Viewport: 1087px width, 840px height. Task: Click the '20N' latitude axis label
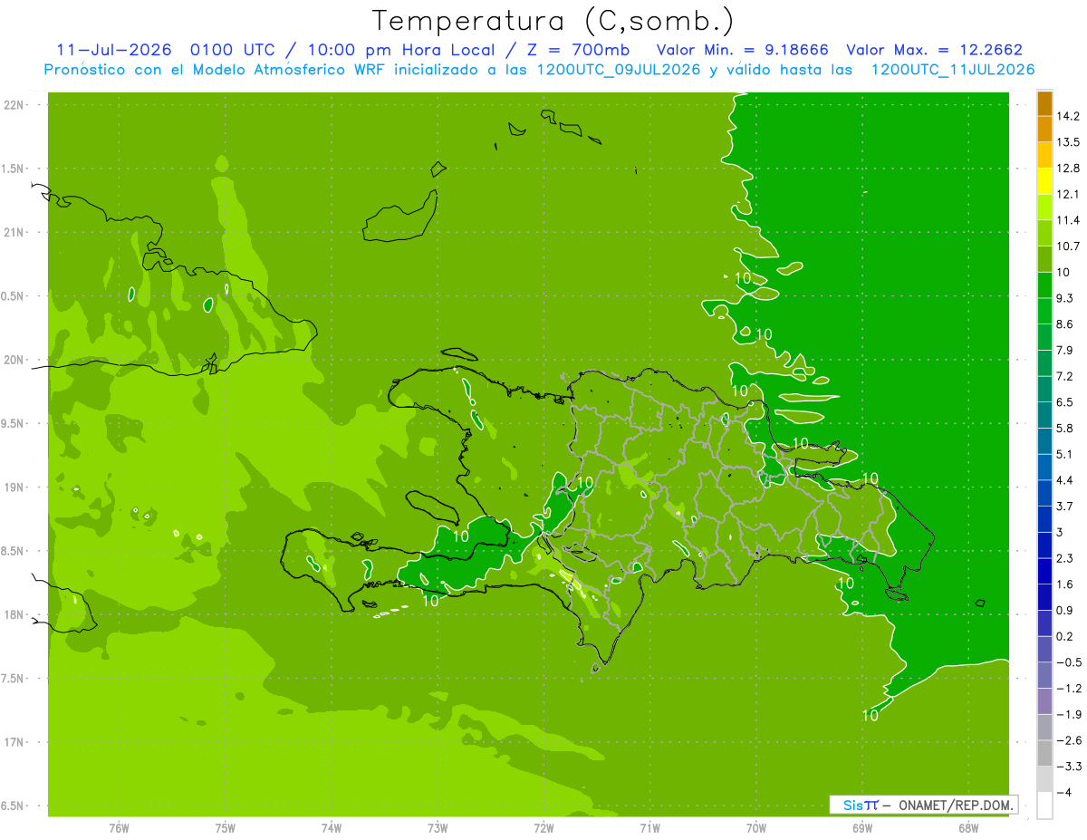click(x=14, y=360)
